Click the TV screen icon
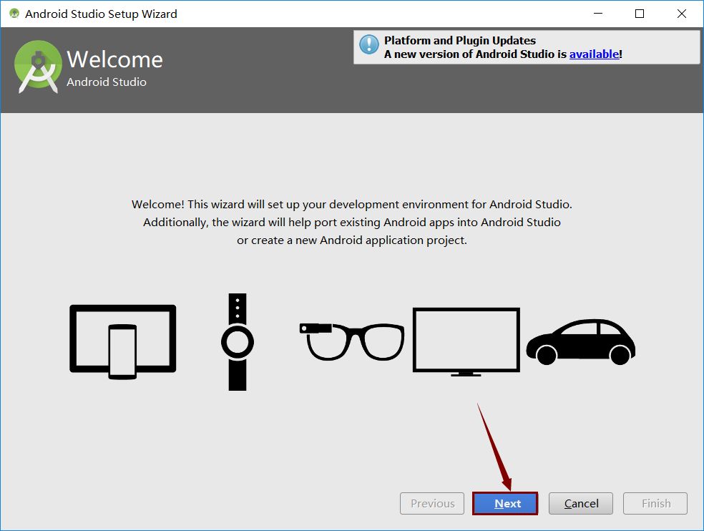This screenshot has height=531, width=704. (x=466, y=341)
